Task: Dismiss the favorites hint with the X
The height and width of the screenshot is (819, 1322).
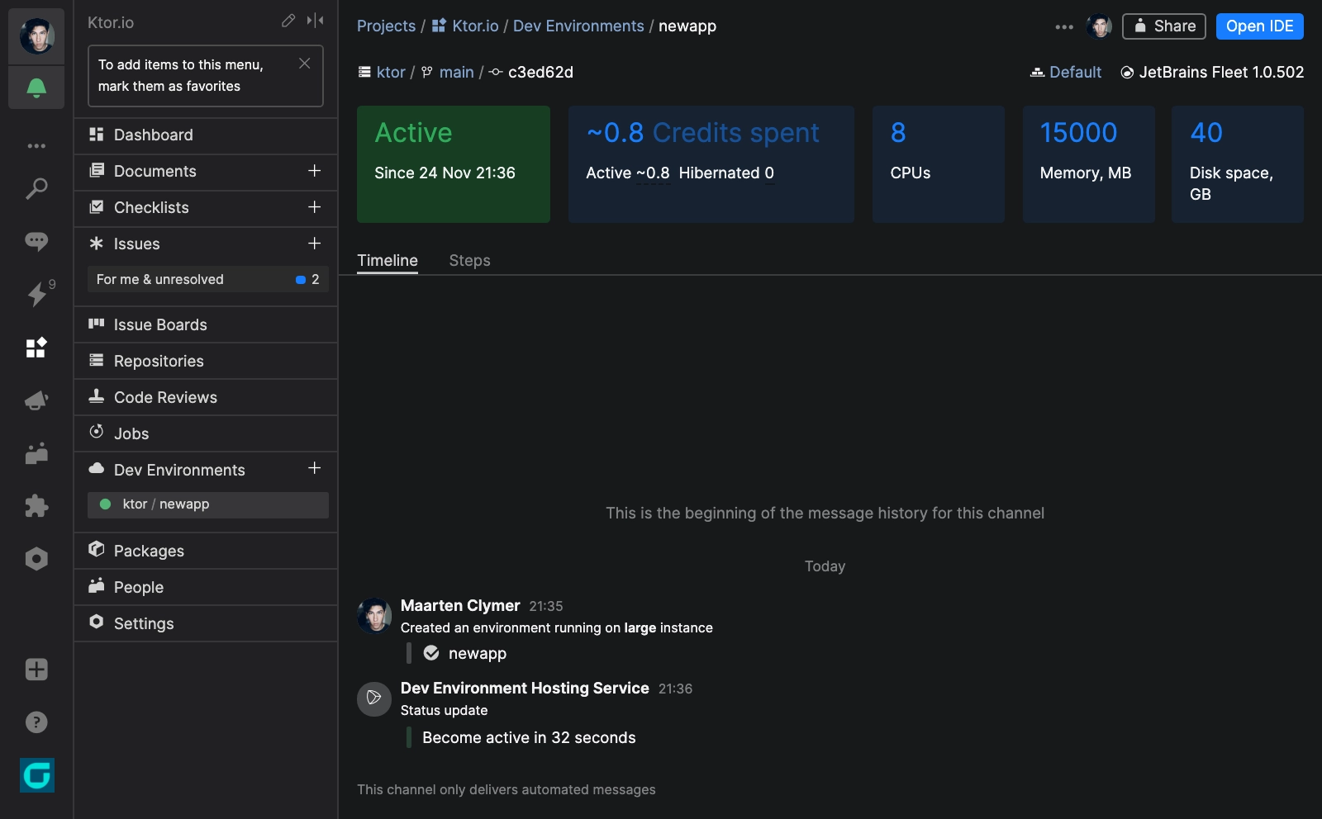Action: pos(305,64)
